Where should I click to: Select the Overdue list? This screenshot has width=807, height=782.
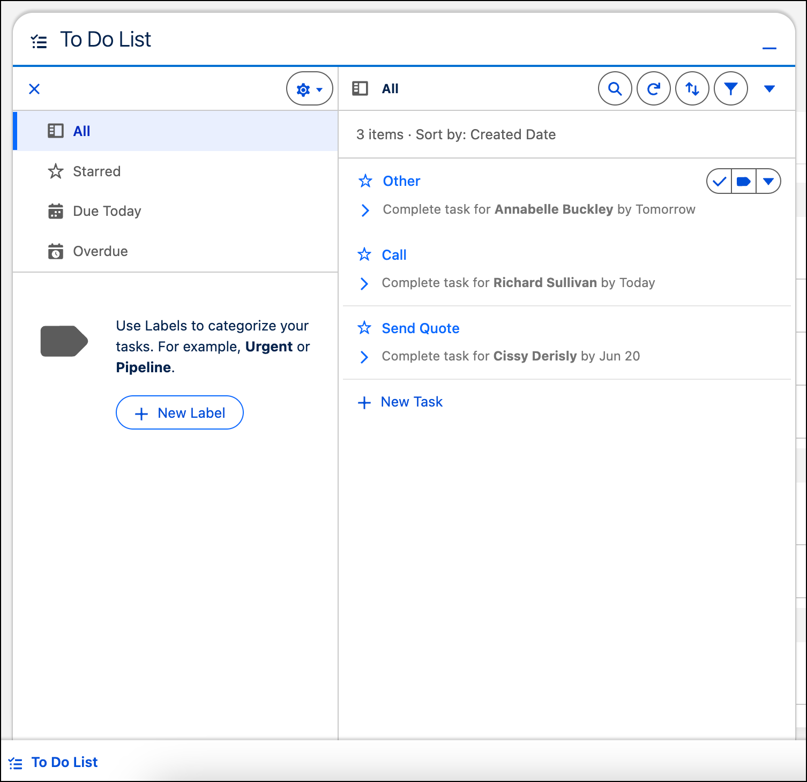pos(175,251)
